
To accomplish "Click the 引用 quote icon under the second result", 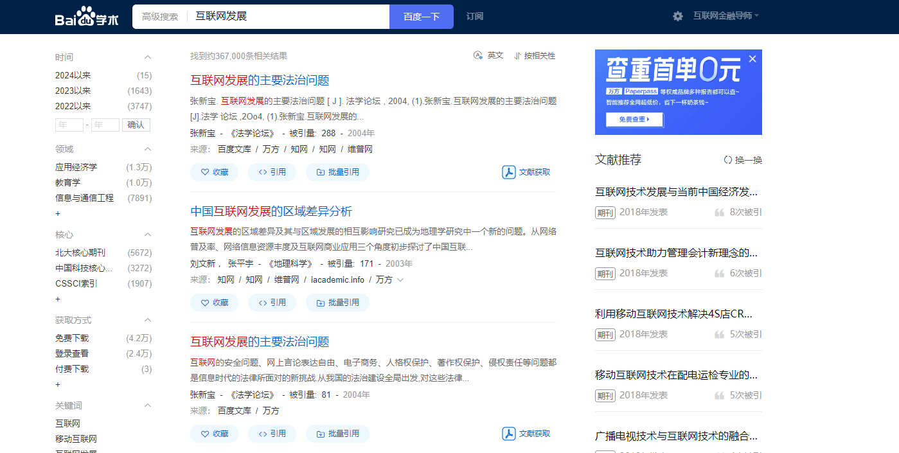I will click(263, 302).
